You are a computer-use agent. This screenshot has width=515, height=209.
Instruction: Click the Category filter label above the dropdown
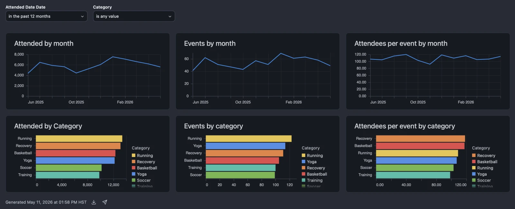[x=102, y=7]
